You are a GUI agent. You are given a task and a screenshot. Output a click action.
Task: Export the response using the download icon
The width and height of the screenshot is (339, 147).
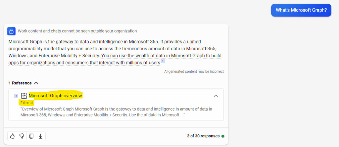[40, 136]
